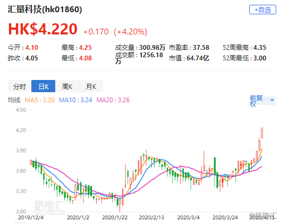Select the 2020/2/13 date marker on axis
Viewport: 281px width, 223px height.
(x=151, y=218)
